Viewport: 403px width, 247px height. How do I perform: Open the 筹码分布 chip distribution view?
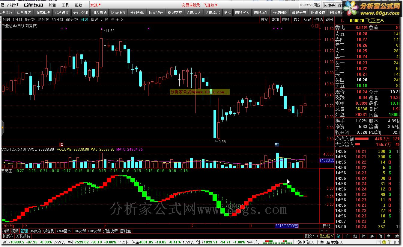tap(299, 13)
